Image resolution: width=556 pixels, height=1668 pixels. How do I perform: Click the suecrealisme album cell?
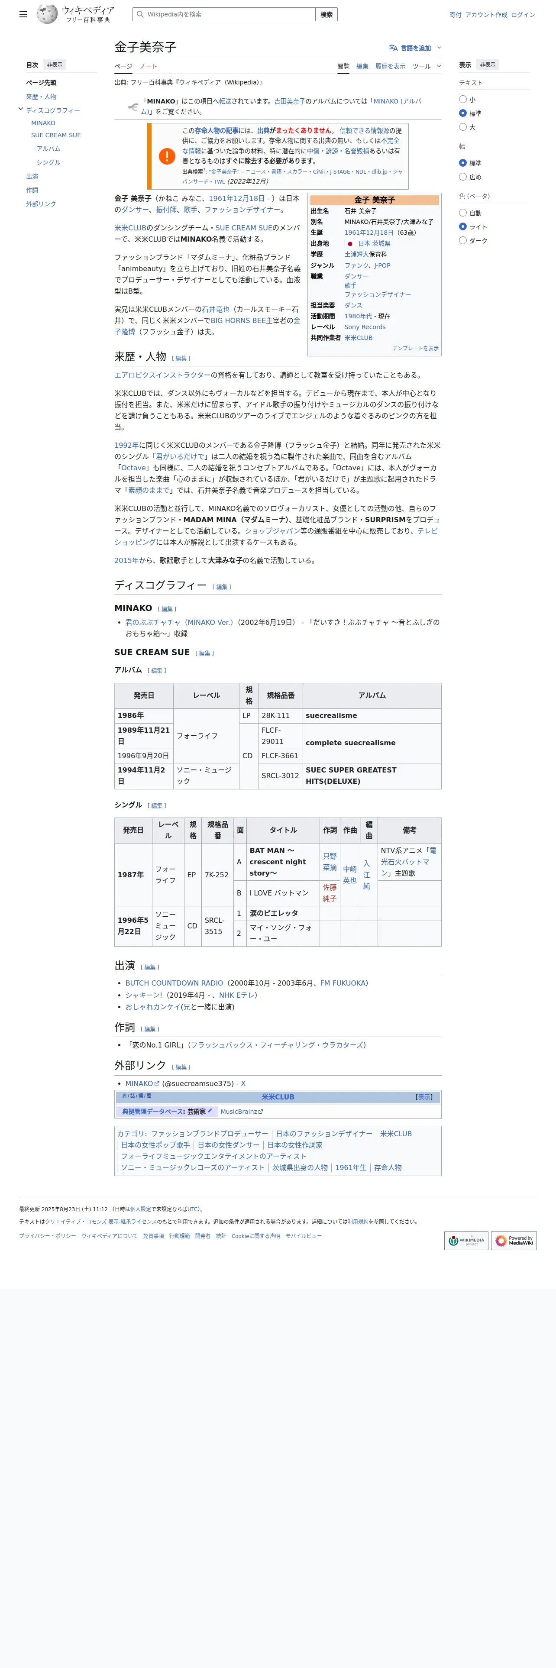coord(372,715)
